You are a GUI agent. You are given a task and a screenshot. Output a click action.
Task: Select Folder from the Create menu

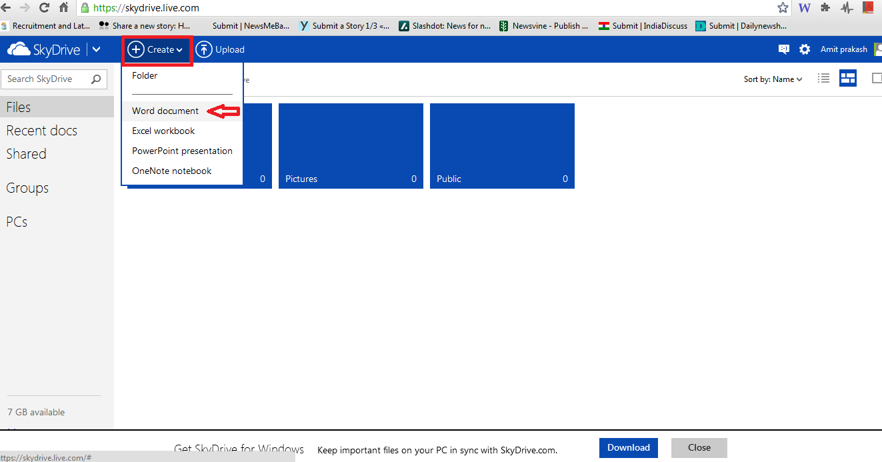pyautogui.click(x=145, y=75)
